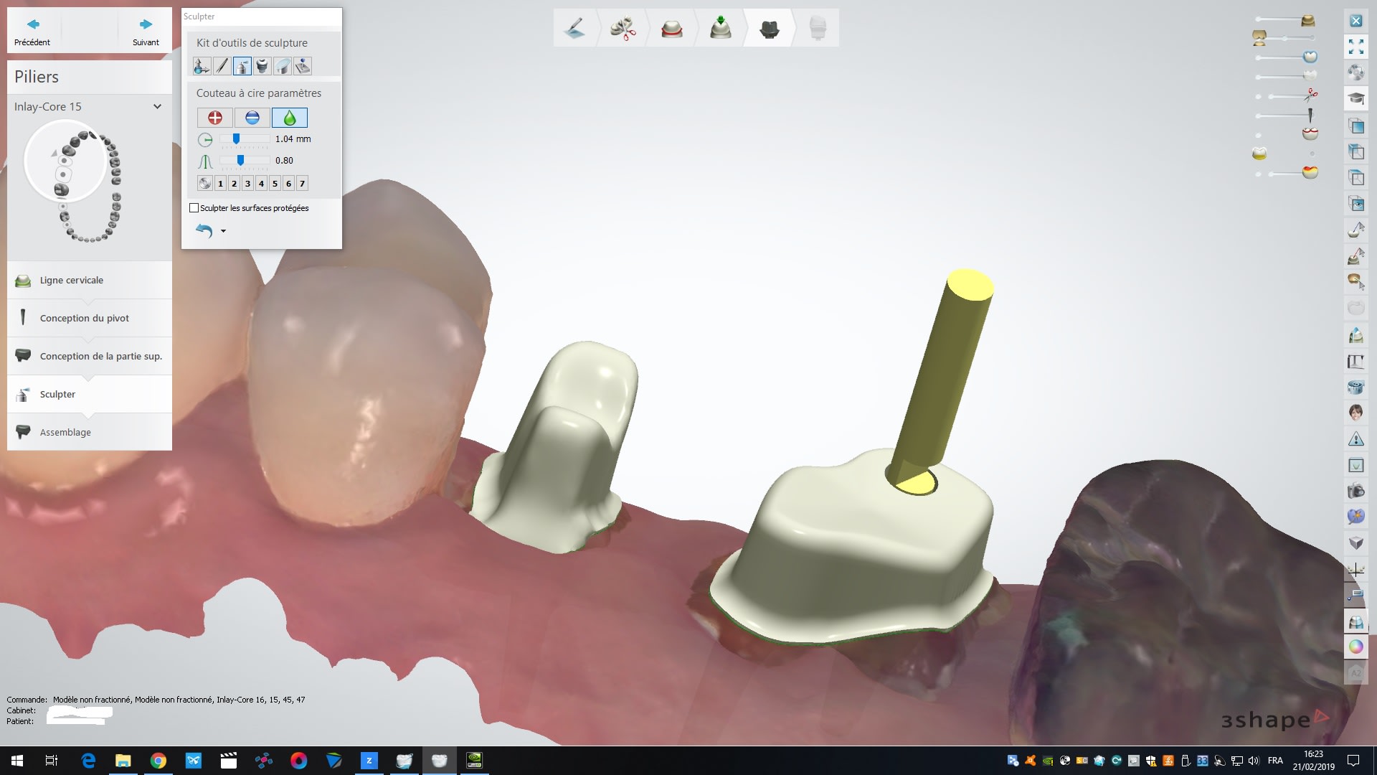
Task: Open the camera screenshot tool
Action: (1355, 492)
